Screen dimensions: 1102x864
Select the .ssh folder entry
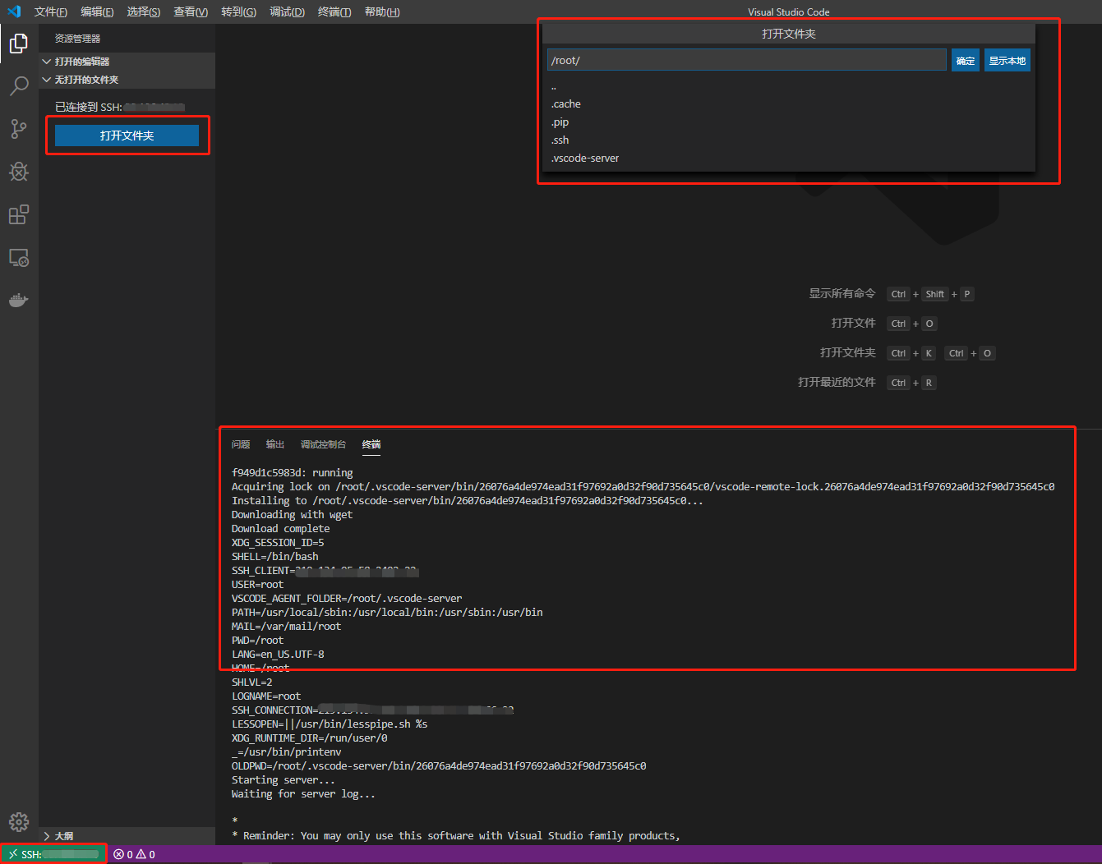pos(789,140)
